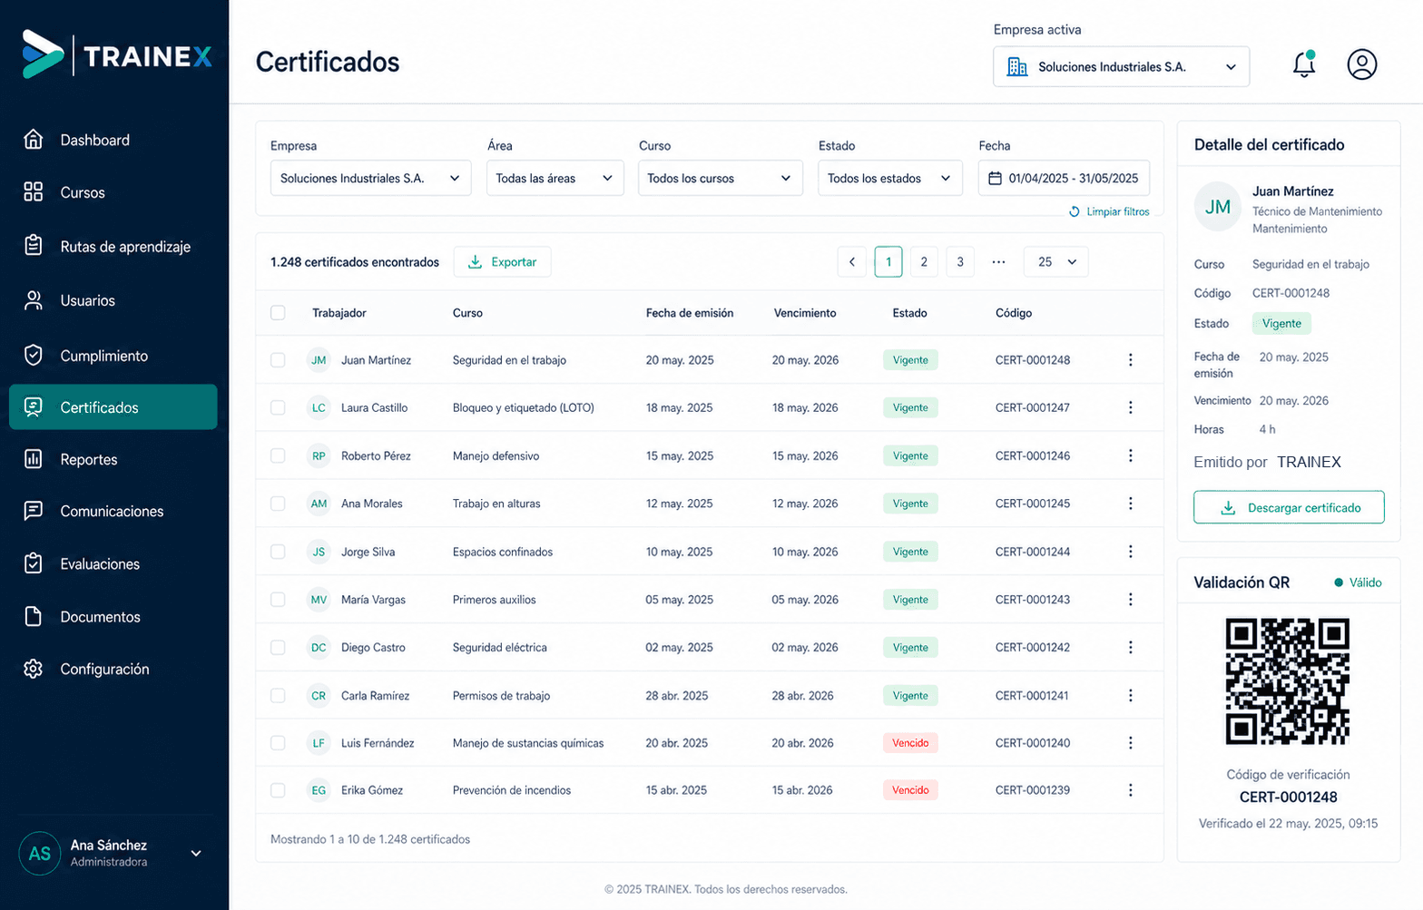
Task: Click Descargar certificado button
Action: coord(1289,507)
